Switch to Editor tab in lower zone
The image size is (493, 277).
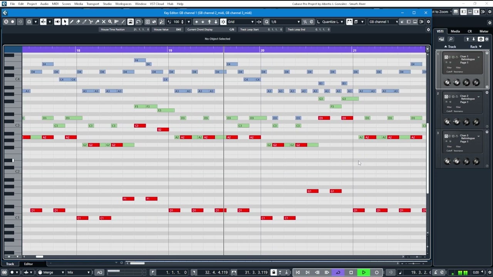[29, 264]
